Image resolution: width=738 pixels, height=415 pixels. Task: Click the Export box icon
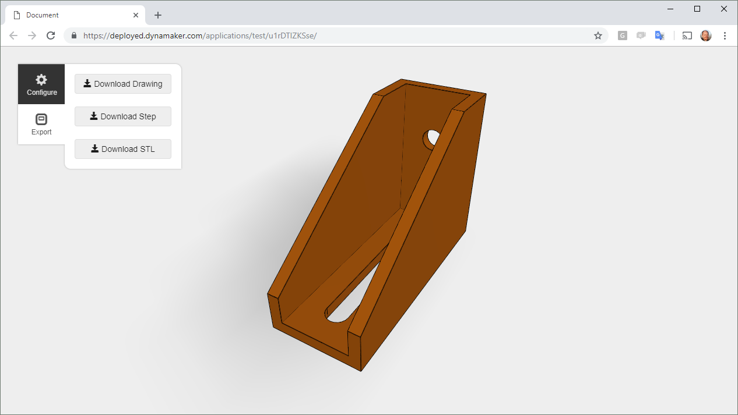click(41, 119)
